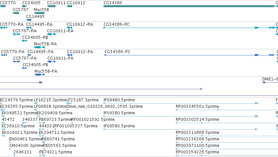Click the CG10911 gene feature

point(51,6)
